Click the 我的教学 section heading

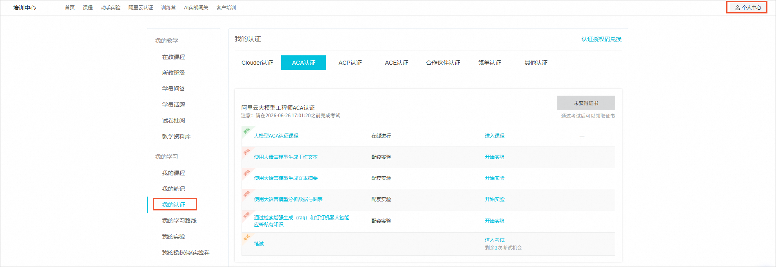tap(166, 41)
